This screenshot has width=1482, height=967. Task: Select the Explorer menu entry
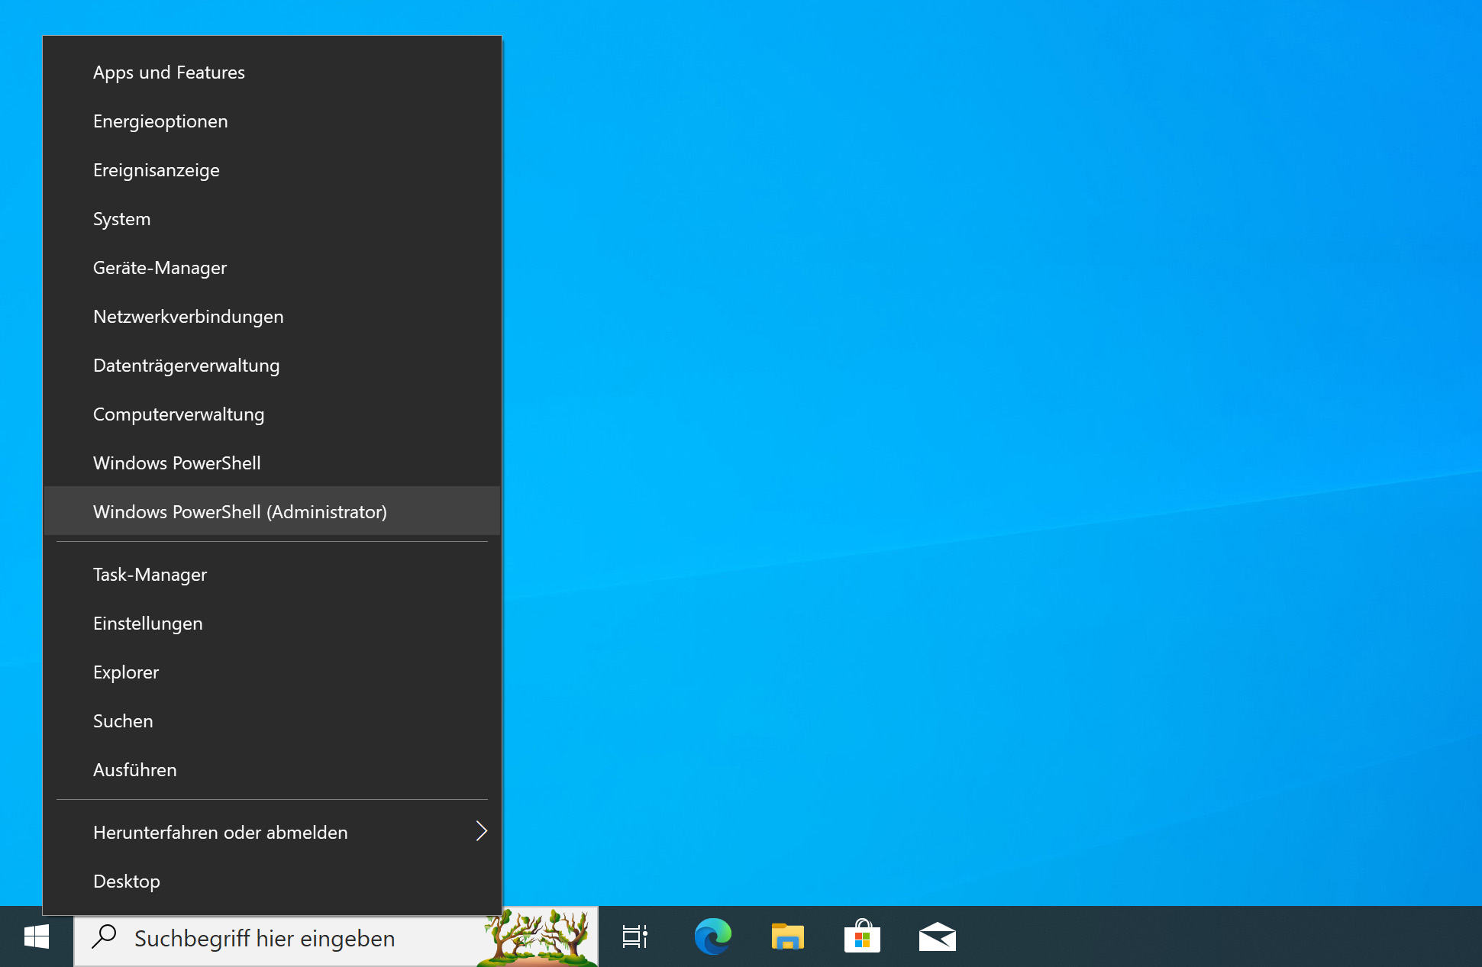[272, 672]
